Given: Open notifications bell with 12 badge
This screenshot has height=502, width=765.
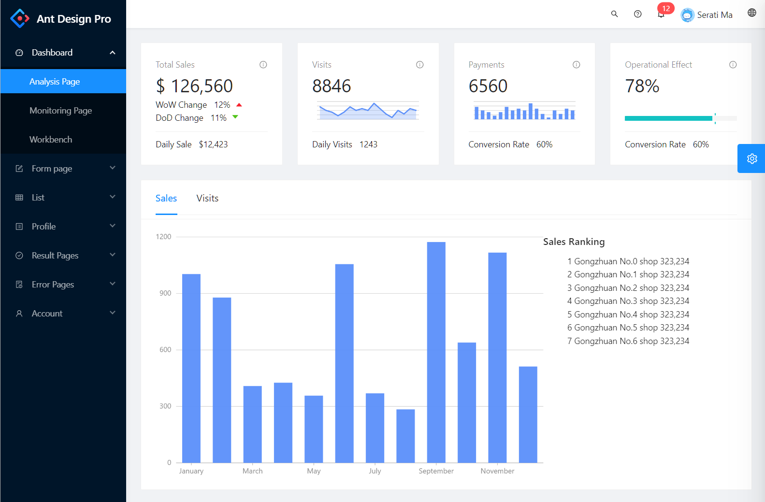Looking at the screenshot, I should pos(661,14).
